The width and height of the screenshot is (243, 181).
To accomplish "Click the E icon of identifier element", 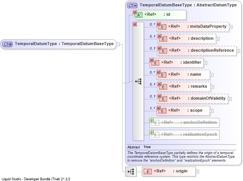I will pyautogui.click(x=156, y=63).
